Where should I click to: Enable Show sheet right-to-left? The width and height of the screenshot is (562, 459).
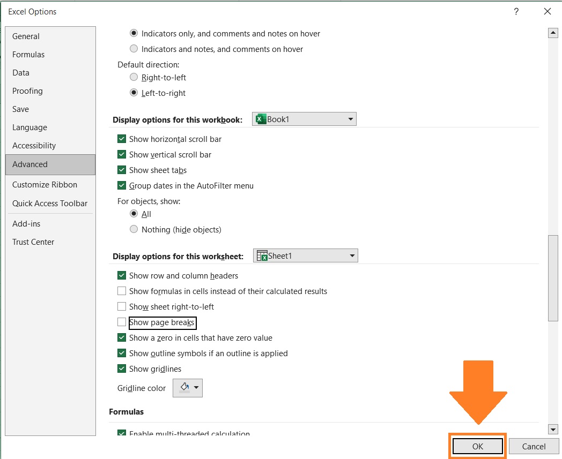pos(122,306)
